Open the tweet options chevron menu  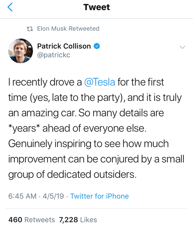[182, 47]
